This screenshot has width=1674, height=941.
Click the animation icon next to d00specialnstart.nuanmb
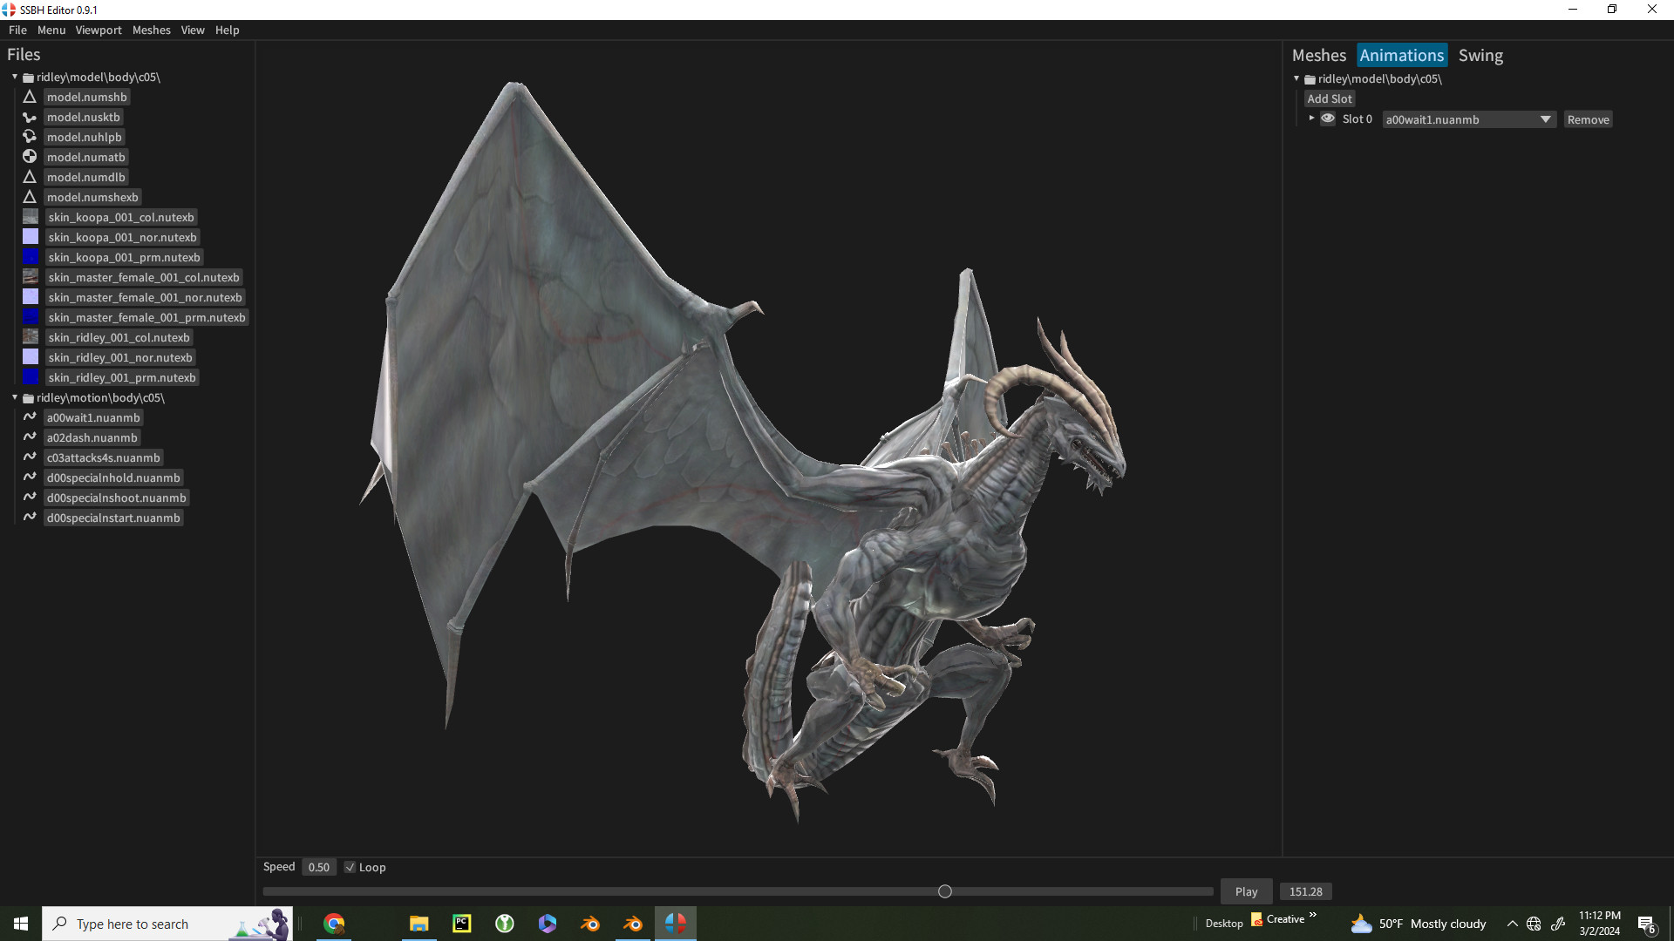coord(29,517)
